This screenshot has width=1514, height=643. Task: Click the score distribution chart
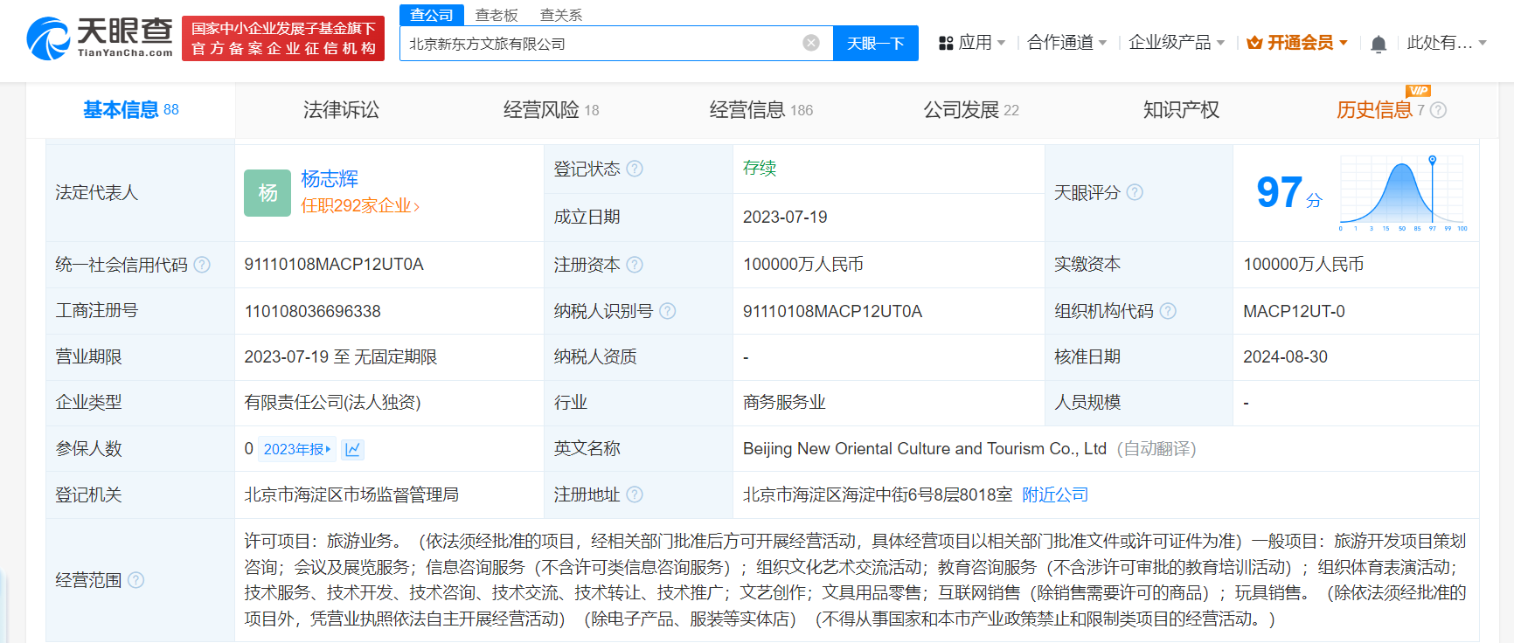1403,193
